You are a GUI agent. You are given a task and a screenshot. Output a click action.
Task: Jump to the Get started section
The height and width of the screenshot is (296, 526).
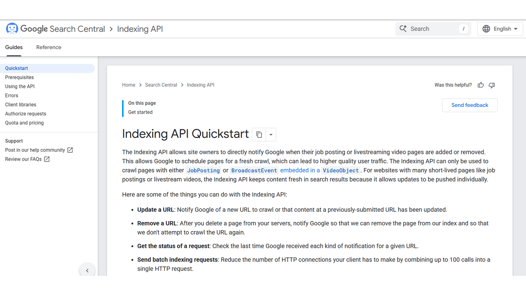[x=140, y=112]
